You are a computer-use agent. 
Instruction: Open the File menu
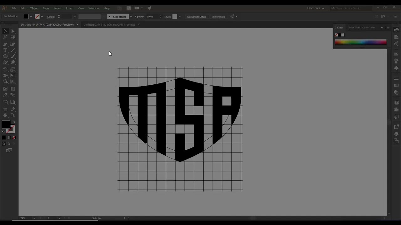click(14, 8)
